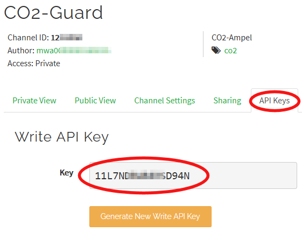
Task: Click the empty right side of Key field
Action: [x=243, y=175]
